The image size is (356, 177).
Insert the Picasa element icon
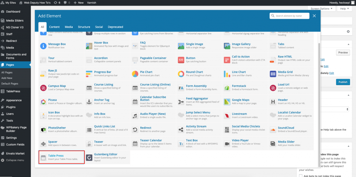pos(43,101)
